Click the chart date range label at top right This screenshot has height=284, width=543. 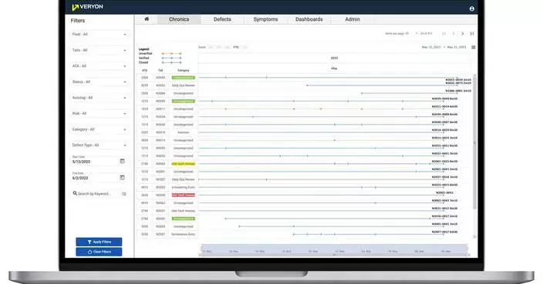444,48
